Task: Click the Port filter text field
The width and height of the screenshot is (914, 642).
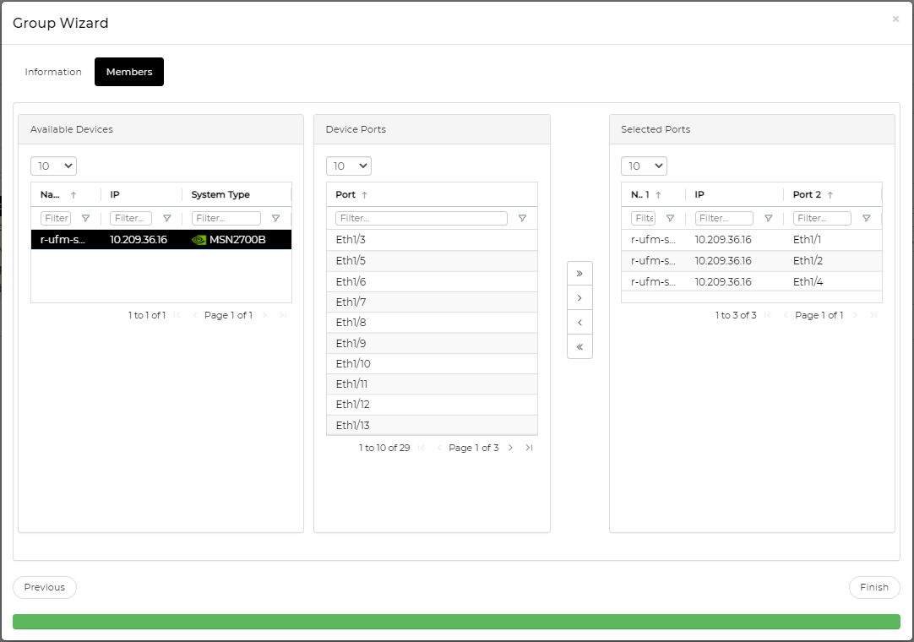Action: coord(421,219)
